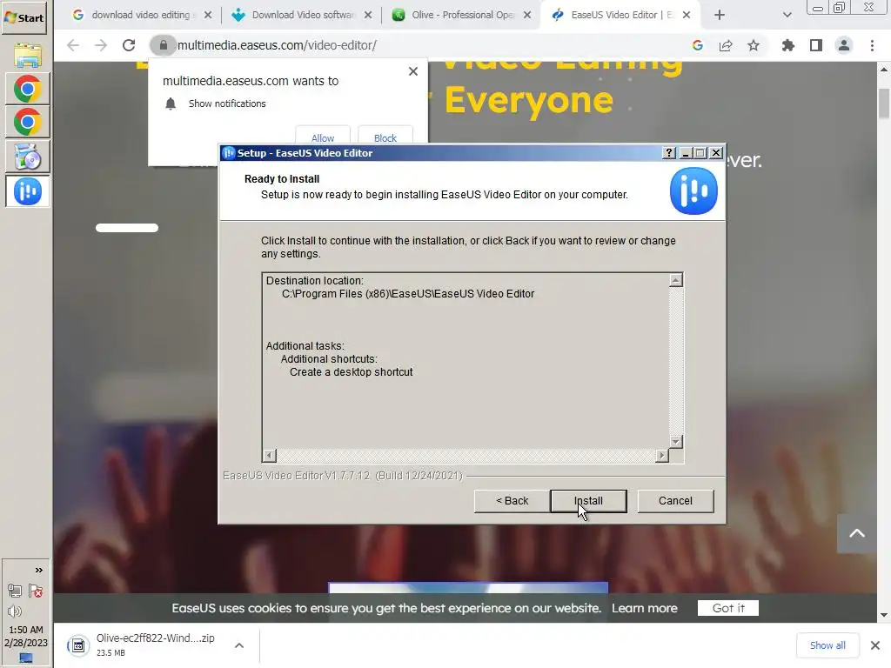891x668 pixels.
Task: Click the Google icon in address bar
Action: click(x=698, y=45)
